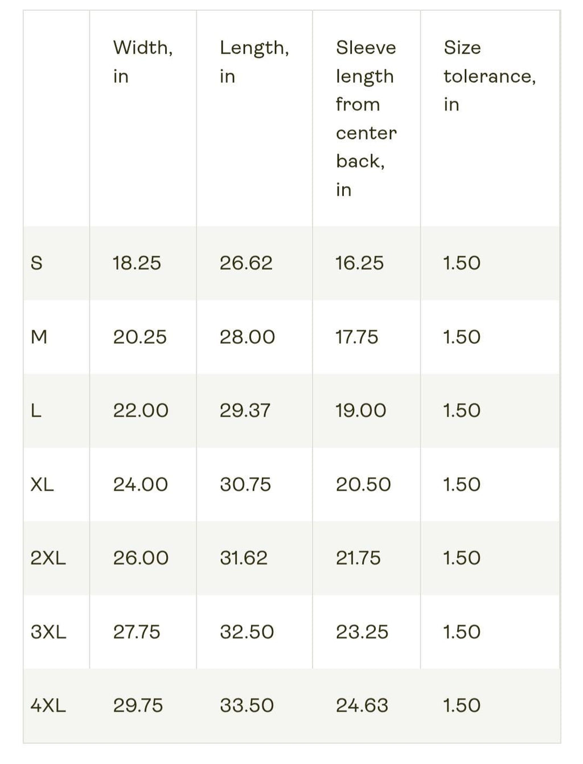This screenshot has height=764, width=583.
Task: Click the Width, in column header
Action: [x=143, y=62]
